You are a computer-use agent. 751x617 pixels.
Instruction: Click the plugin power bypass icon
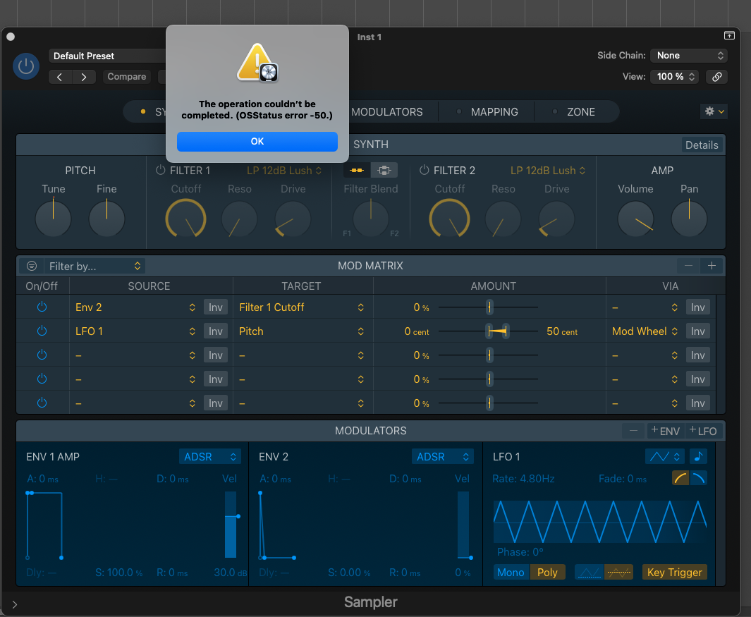coord(26,66)
